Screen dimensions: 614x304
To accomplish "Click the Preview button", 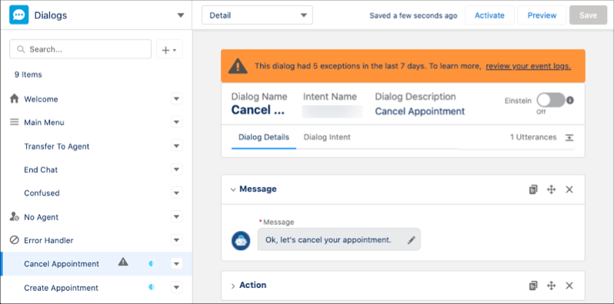I will (x=542, y=15).
